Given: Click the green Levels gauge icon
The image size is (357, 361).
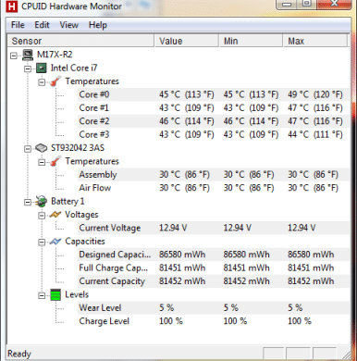Looking at the screenshot, I should click(x=55, y=295).
